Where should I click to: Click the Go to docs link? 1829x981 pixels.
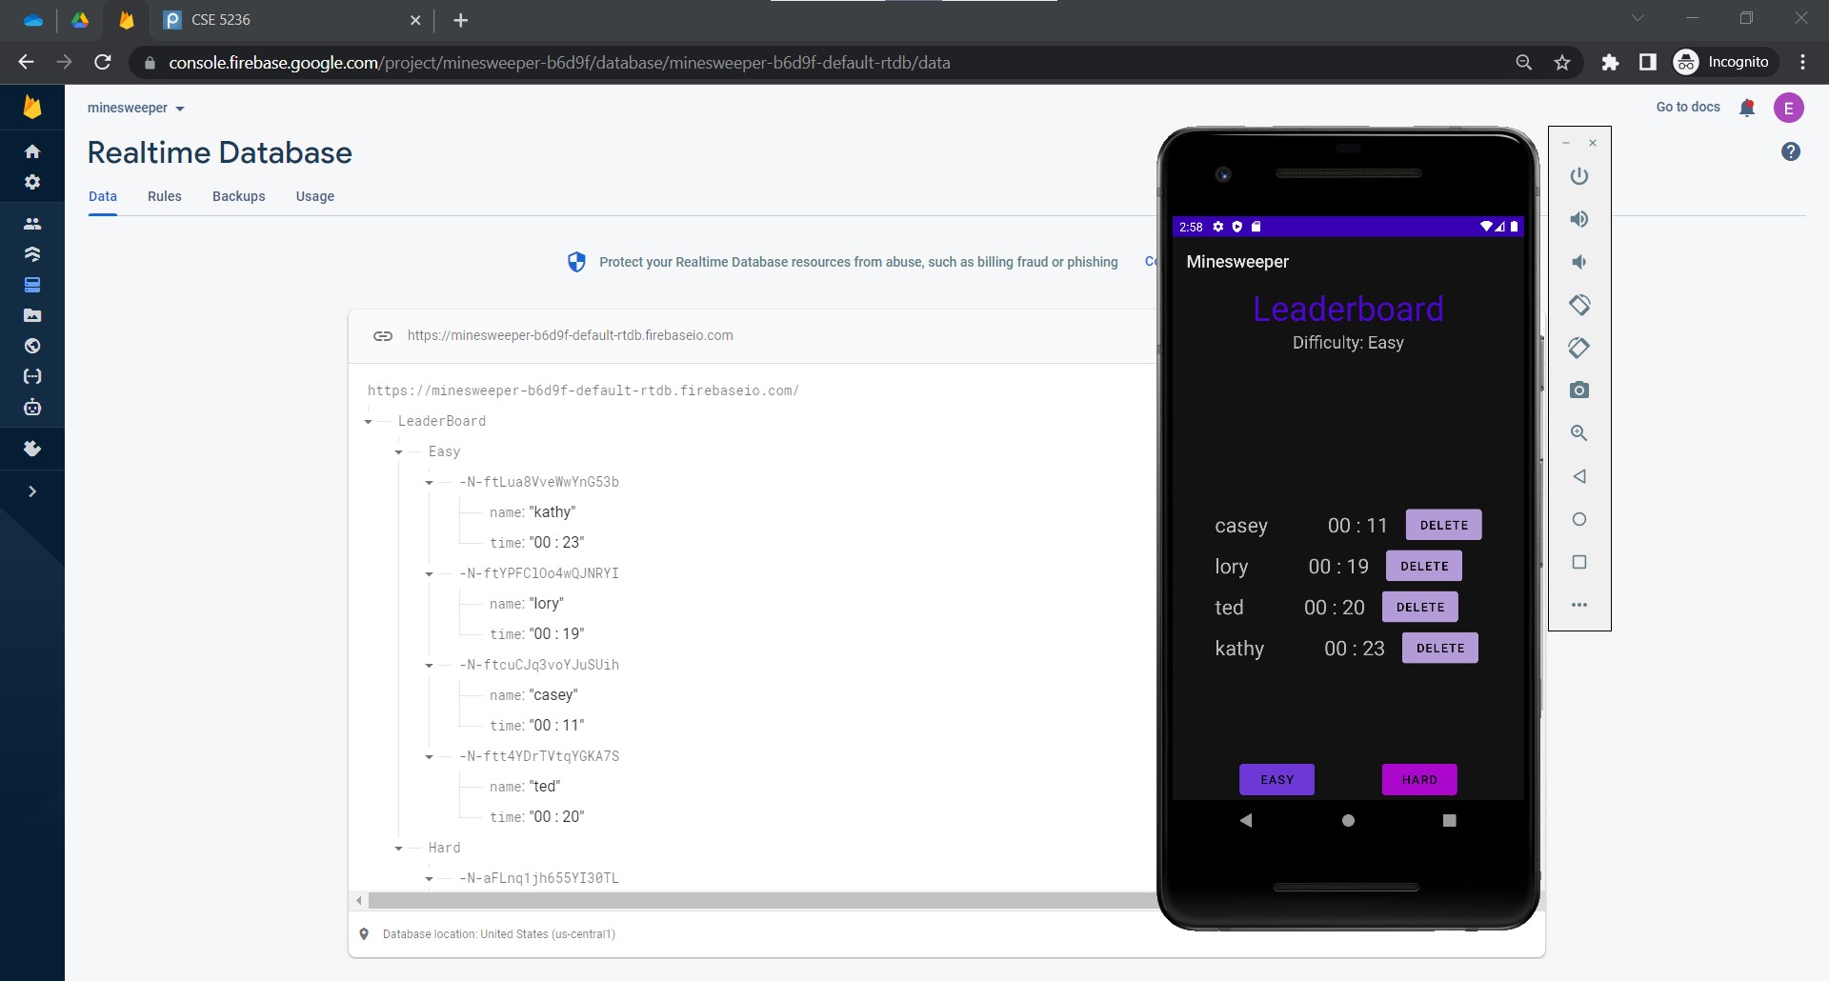pyautogui.click(x=1688, y=108)
